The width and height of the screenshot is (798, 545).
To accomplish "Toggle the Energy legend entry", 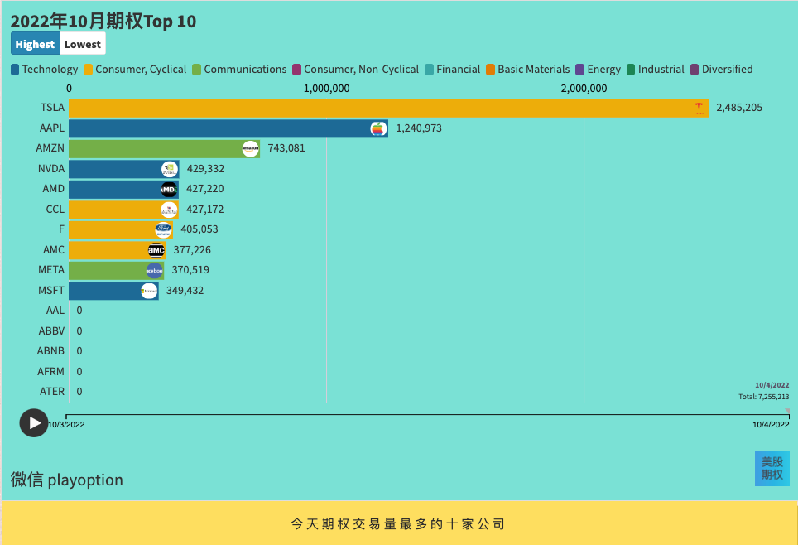I will pyautogui.click(x=598, y=70).
